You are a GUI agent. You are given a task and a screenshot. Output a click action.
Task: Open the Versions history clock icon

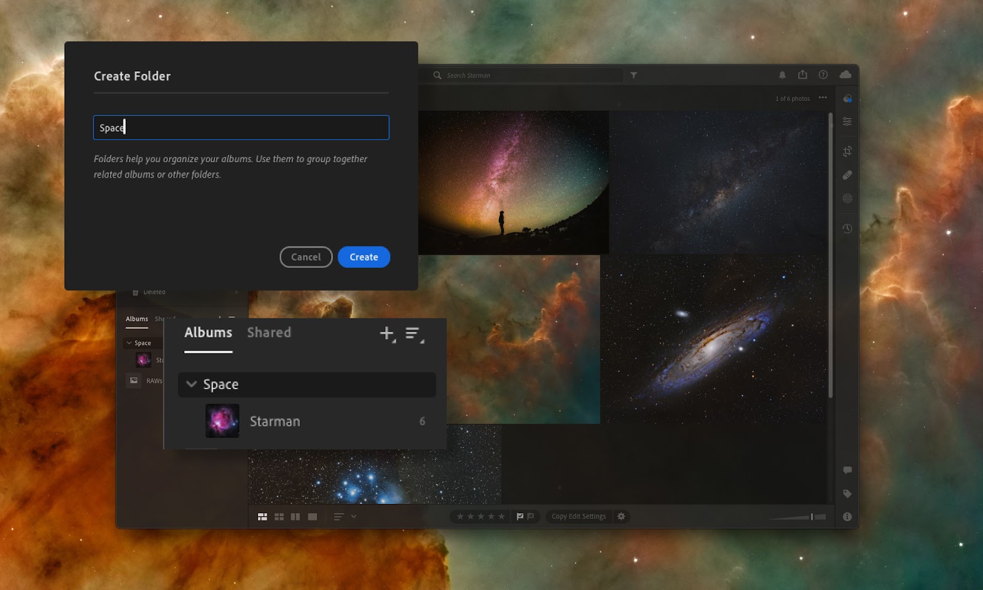coord(847,229)
